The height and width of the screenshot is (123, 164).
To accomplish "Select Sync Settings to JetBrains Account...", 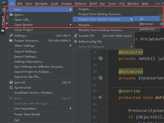I will pyautogui.click(x=40, y=67).
